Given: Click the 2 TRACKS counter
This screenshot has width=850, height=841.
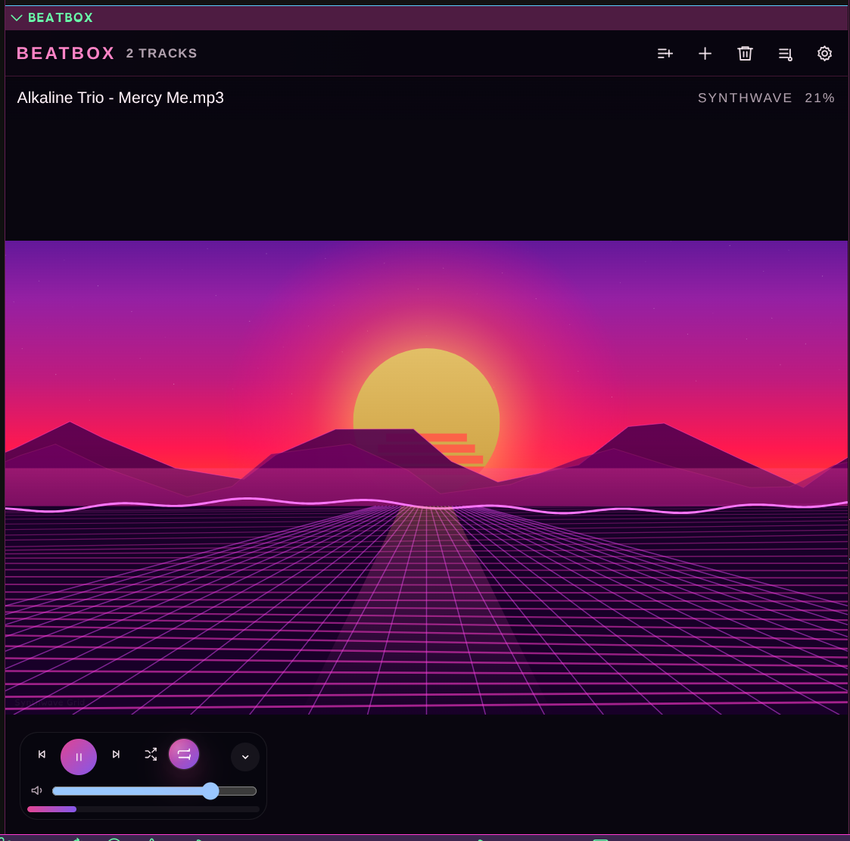Looking at the screenshot, I should pyautogui.click(x=161, y=53).
